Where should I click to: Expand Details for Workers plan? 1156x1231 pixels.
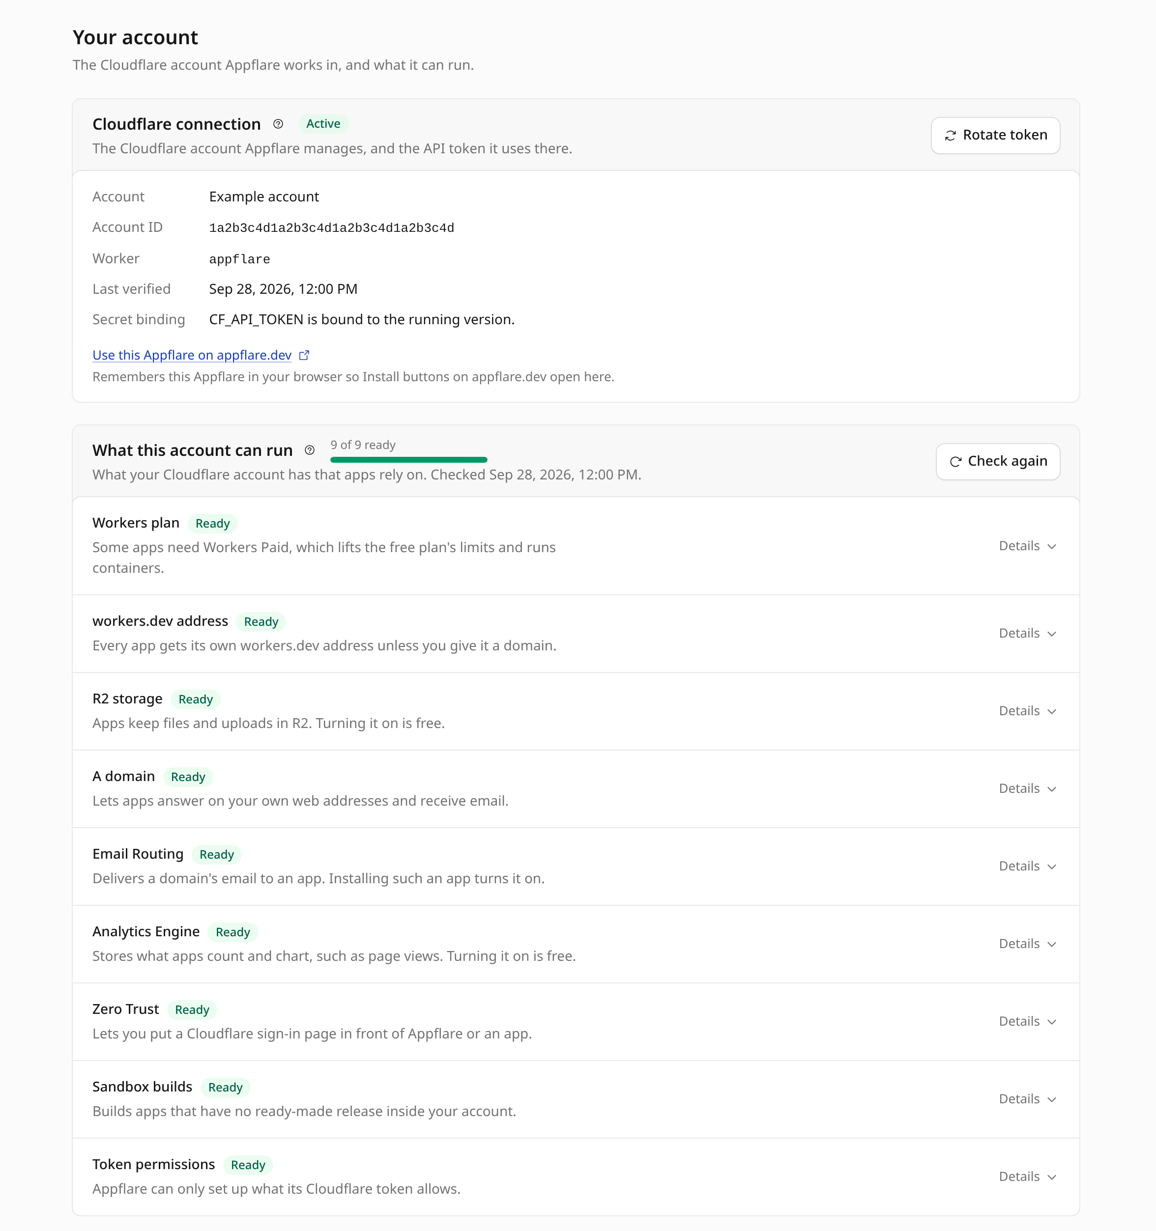pyautogui.click(x=1027, y=546)
